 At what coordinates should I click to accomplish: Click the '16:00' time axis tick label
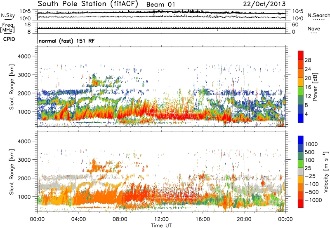coord(203,219)
